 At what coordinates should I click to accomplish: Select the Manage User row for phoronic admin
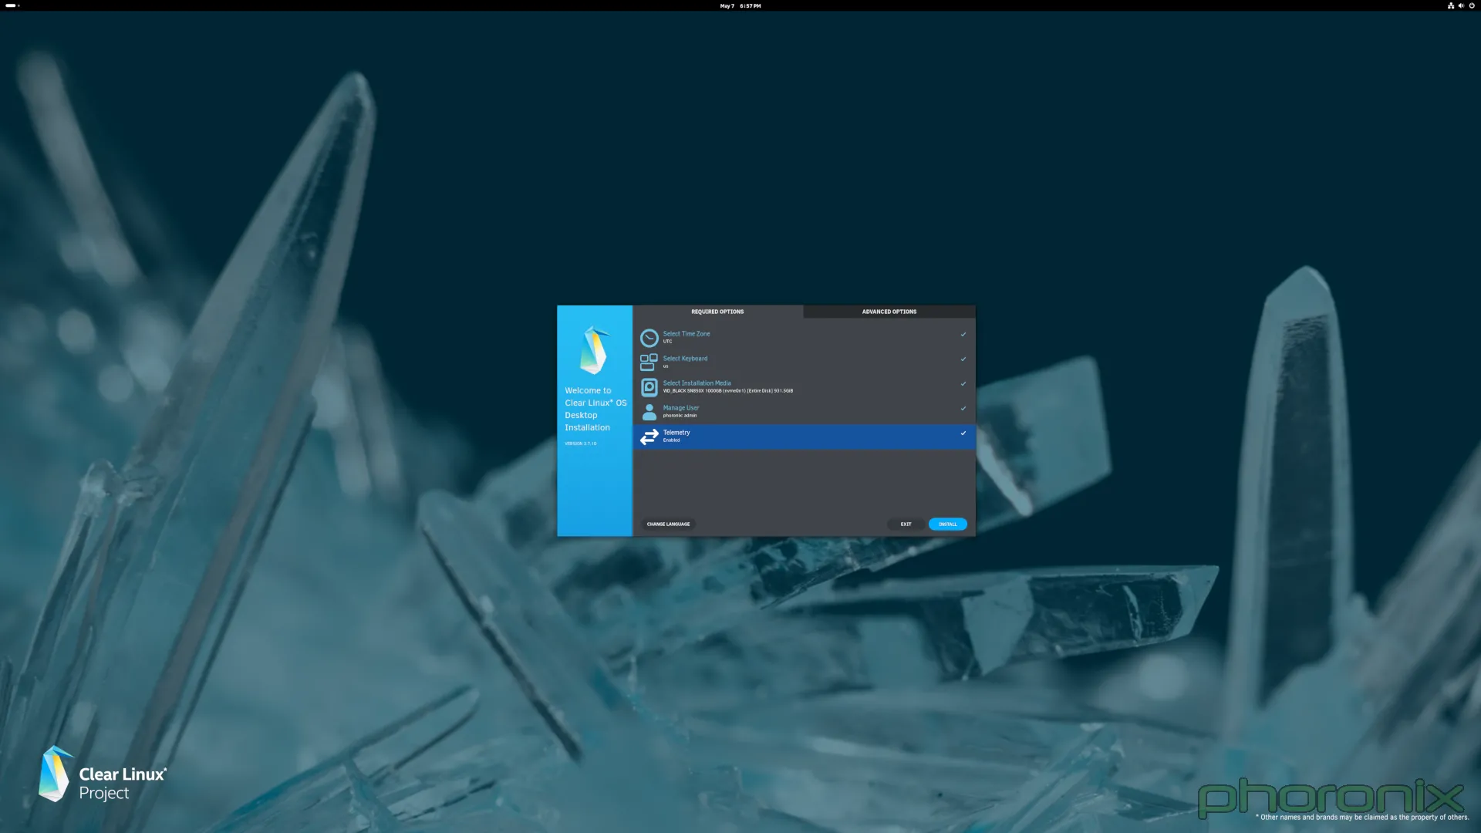tap(771, 411)
